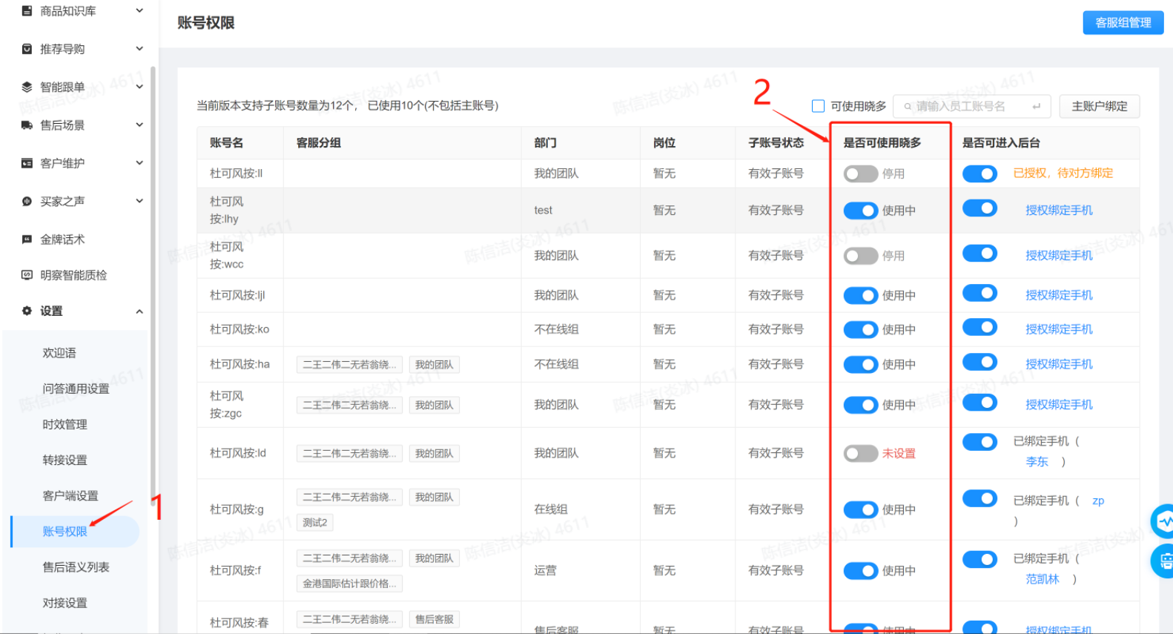The height and width of the screenshot is (634, 1173).
Task: Expand the 智能跟单 menu chevron
Action: [x=139, y=87]
